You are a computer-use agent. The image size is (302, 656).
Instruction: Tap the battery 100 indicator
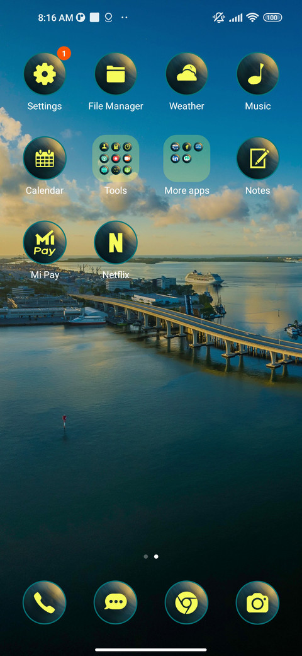click(272, 18)
